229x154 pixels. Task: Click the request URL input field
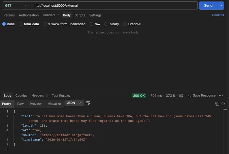coord(114,5)
